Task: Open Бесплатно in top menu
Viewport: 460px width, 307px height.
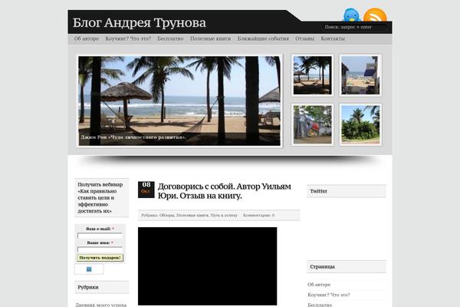Action: click(x=170, y=39)
